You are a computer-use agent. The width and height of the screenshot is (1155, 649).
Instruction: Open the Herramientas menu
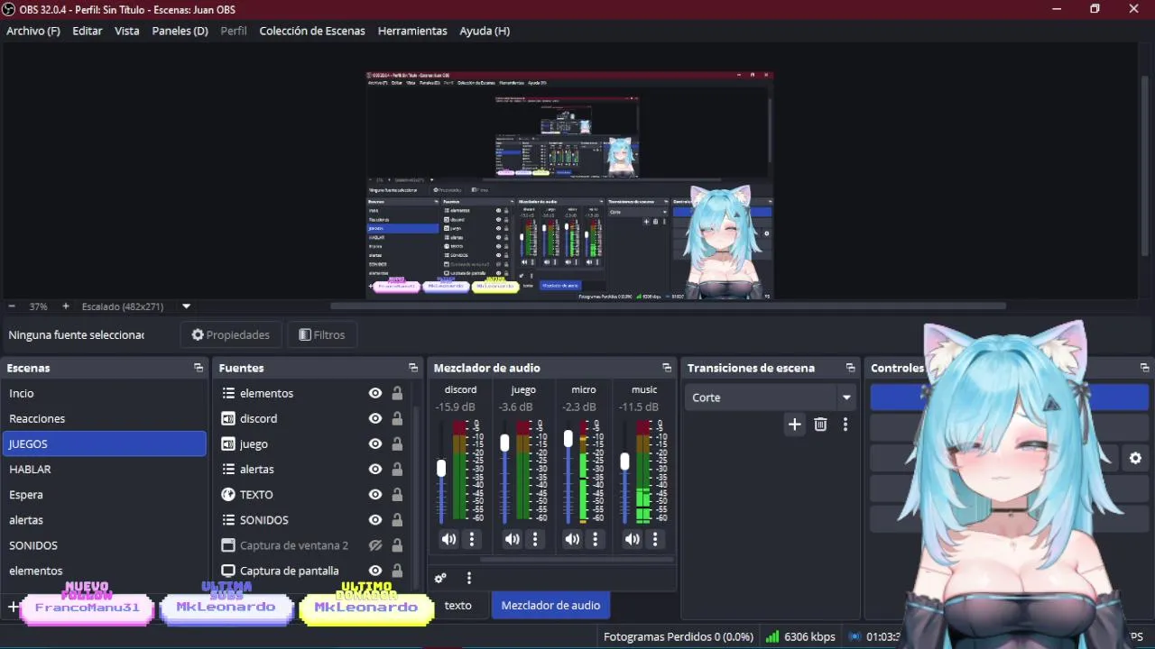(x=412, y=31)
